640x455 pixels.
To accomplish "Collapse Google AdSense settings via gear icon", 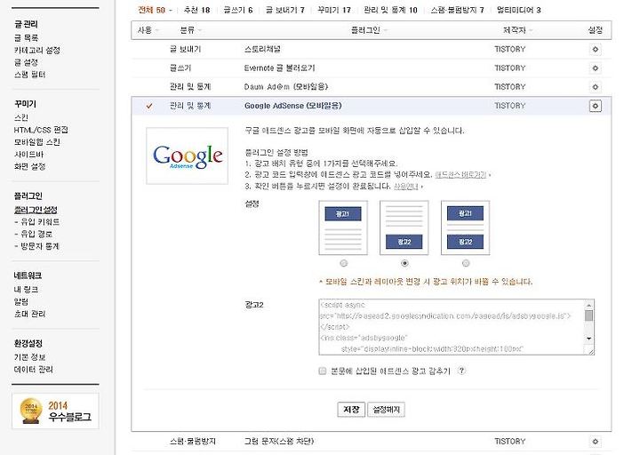I will pos(595,106).
